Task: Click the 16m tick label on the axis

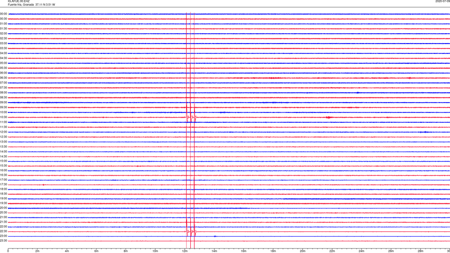Action: tap(244, 251)
